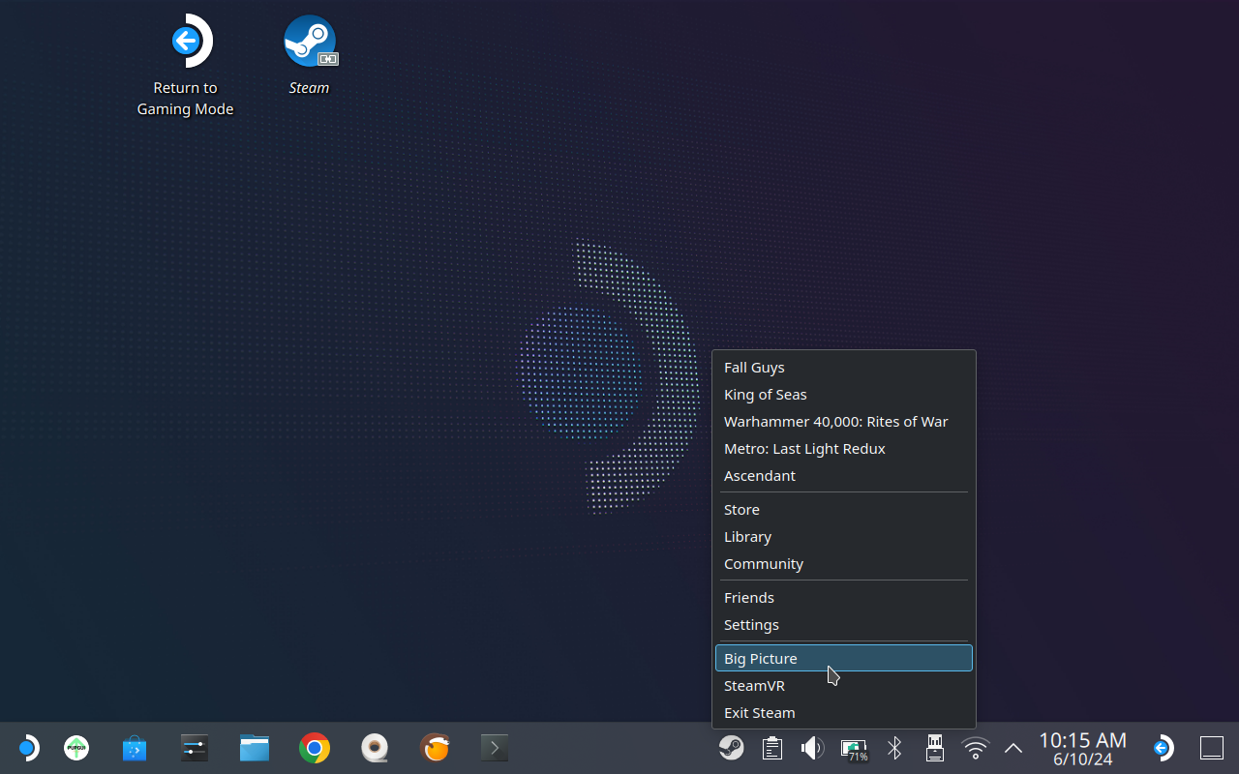Open Dolphin file manager folder icon
Image resolution: width=1239 pixels, height=774 pixels.
tap(255, 748)
